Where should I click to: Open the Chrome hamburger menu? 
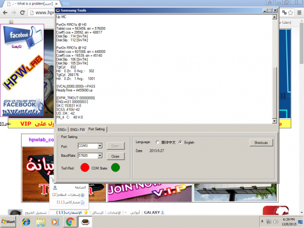pyautogui.click(x=300, y=13)
